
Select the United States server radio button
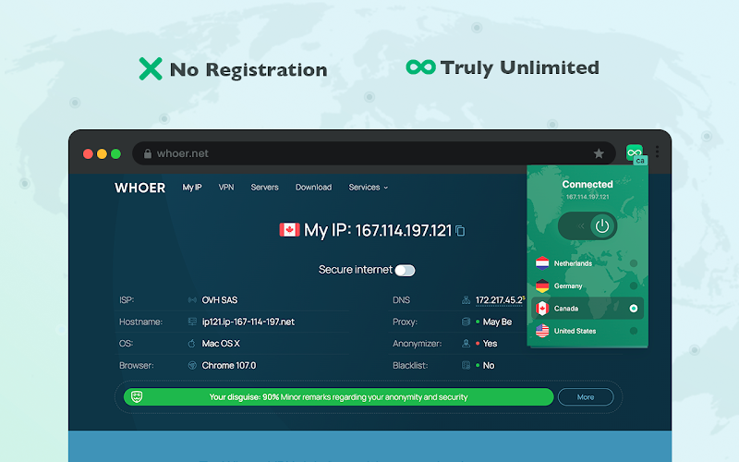point(634,331)
